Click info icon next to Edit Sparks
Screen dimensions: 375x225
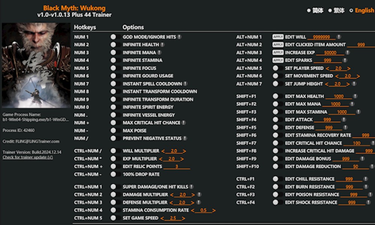345,60
